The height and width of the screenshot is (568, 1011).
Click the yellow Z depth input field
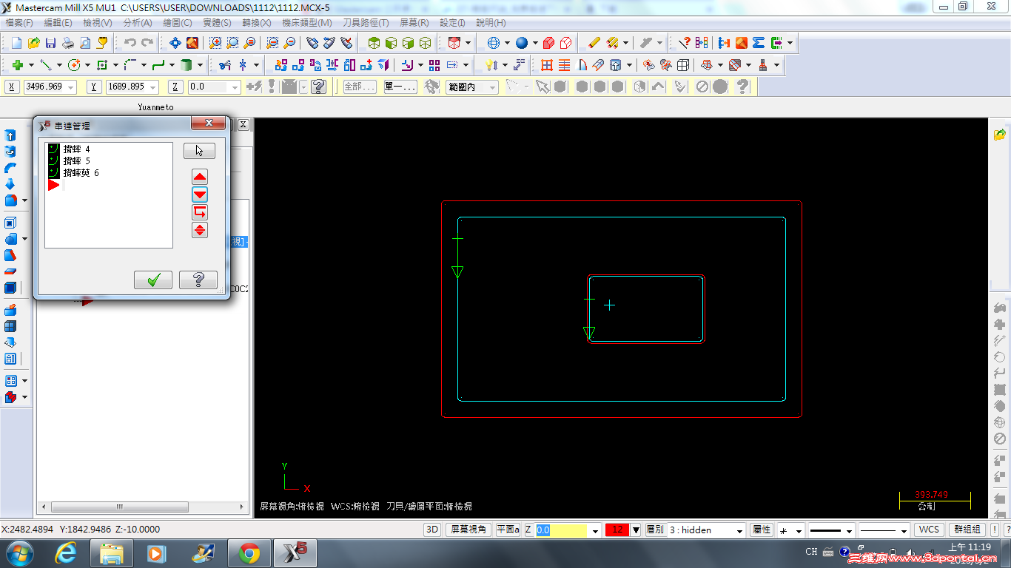tap(561, 530)
